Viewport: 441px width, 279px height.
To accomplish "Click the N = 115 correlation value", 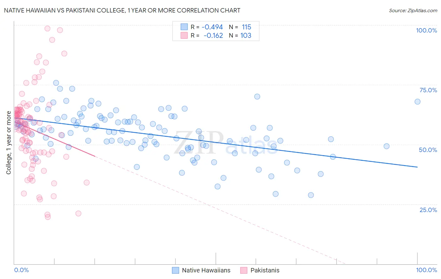I will click(x=240, y=27).
